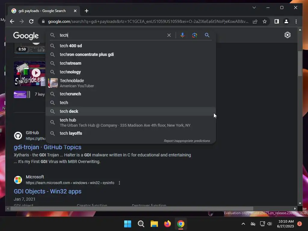Click scroll right arrow at bottom

click(295, 209)
